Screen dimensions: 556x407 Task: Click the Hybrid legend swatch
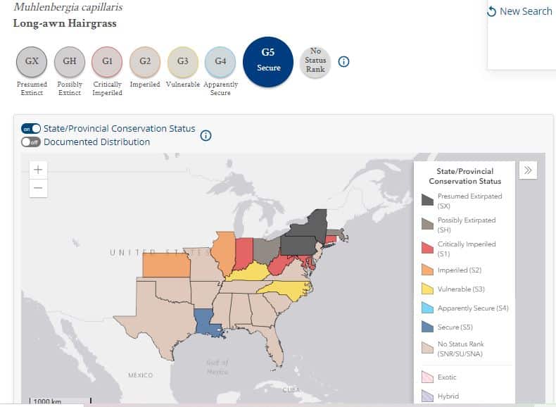(427, 396)
